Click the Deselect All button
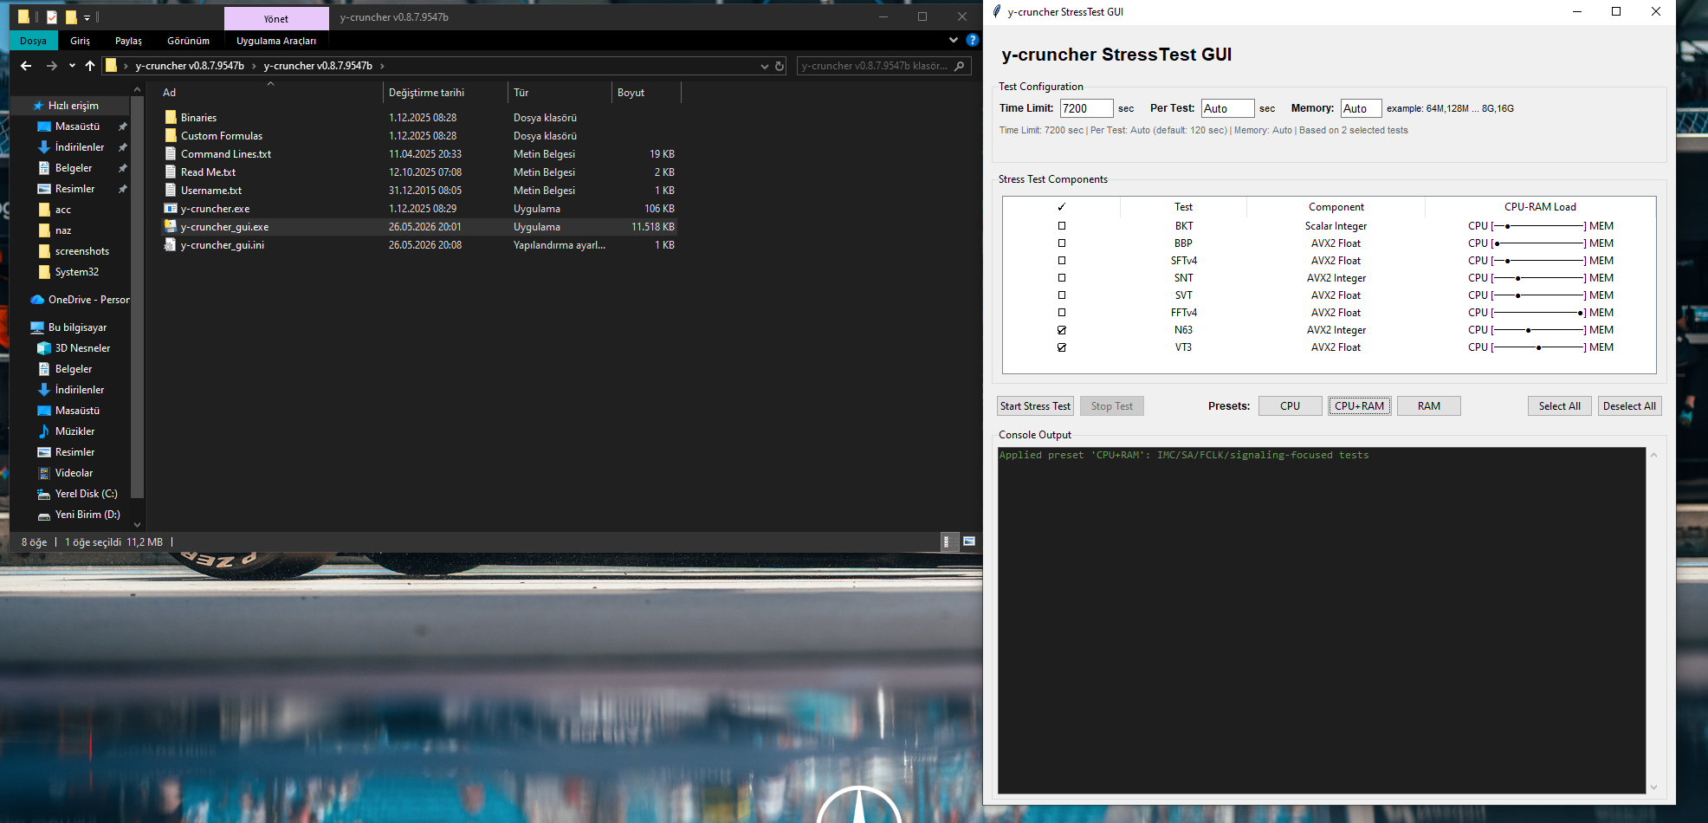Viewport: 1708px width, 823px height. point(1629,406)
